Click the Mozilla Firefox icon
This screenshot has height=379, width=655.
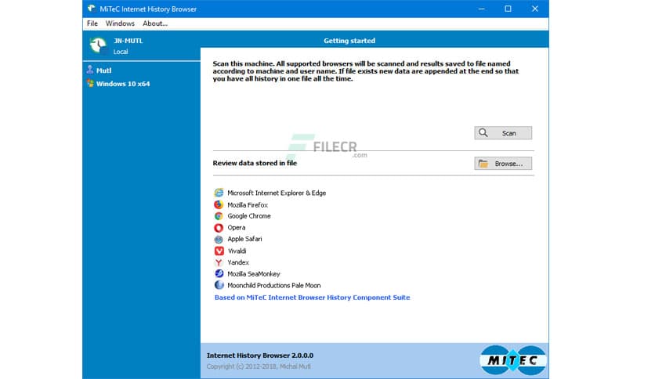click(219, 204)
